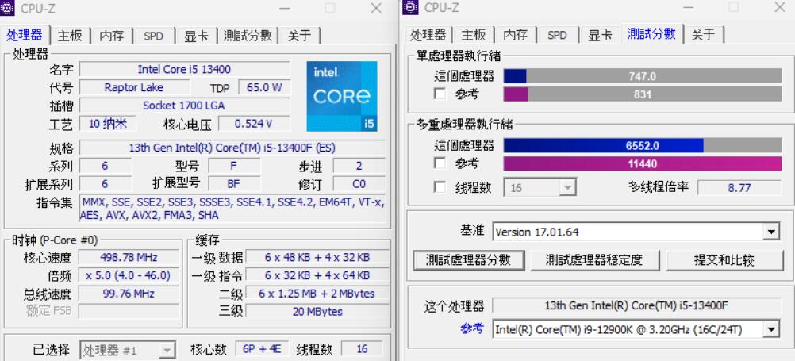Viewport: 795px width, 361px height.
Task: Open 显卡 tab in left window
Action: pyautogui.click(x=196, y=36)
